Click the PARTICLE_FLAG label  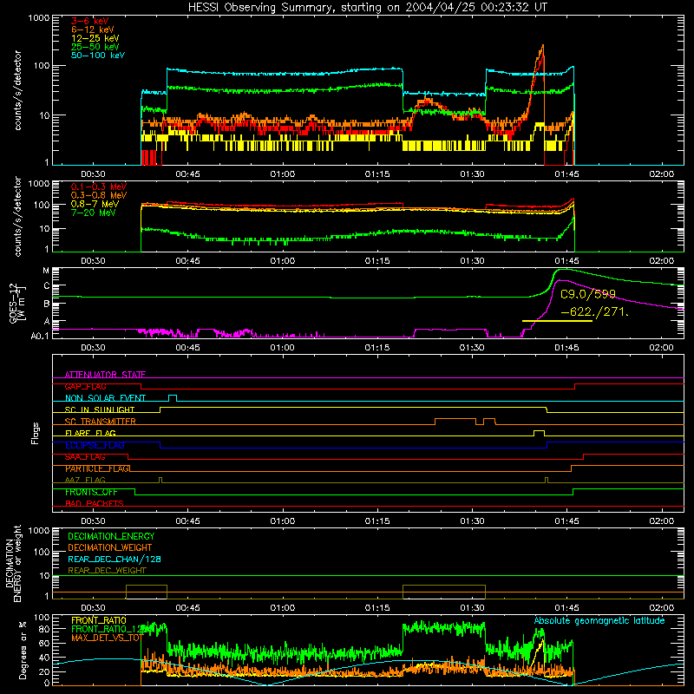pos(97,468)
